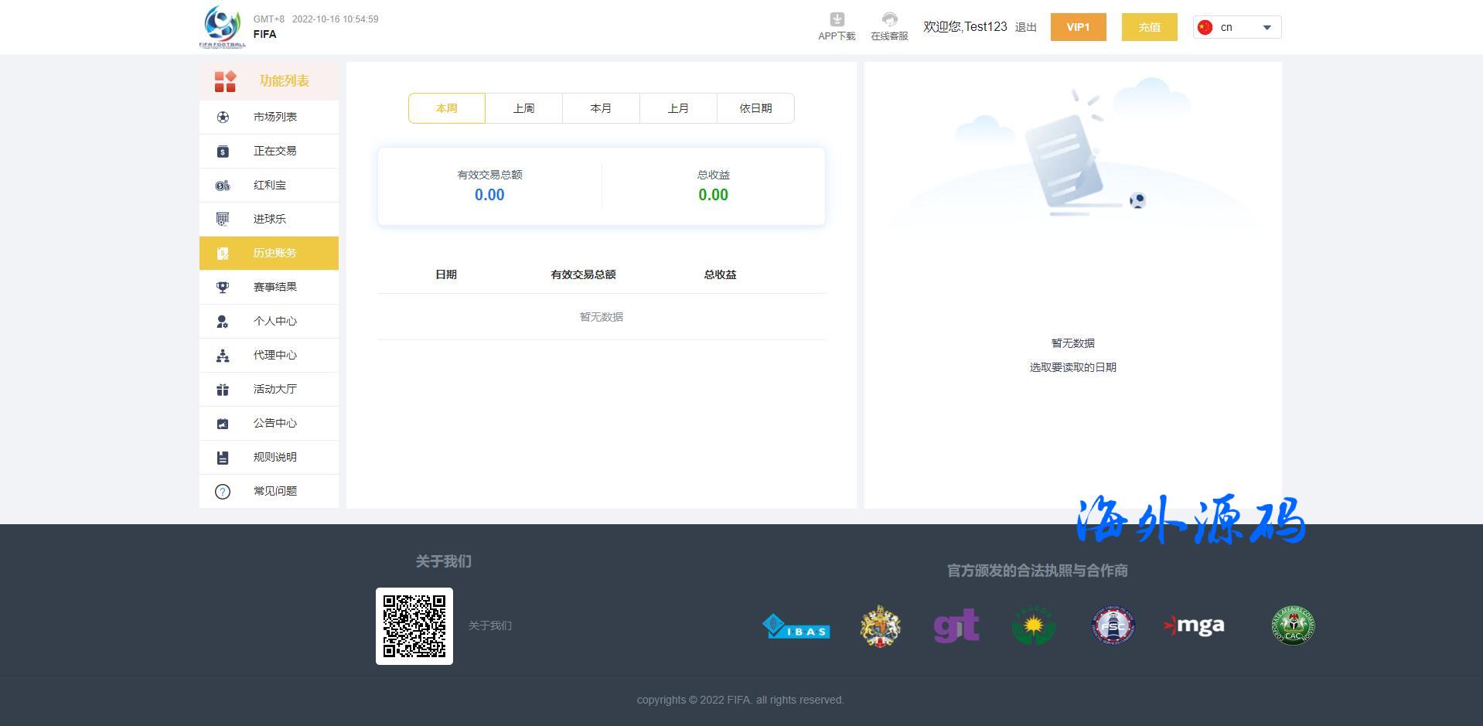Image resolution: width=1483 pixels, height=726 pixels.
Task: Click the question mark icon for 常见问题
Action: point(223,492)
